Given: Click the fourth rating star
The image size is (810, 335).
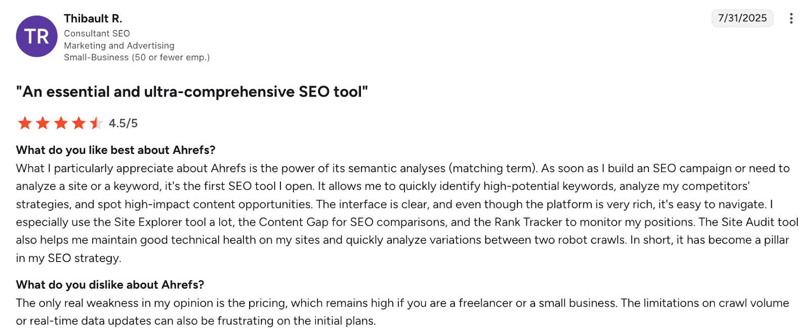Looking at the screenshot, I should 78,123.
